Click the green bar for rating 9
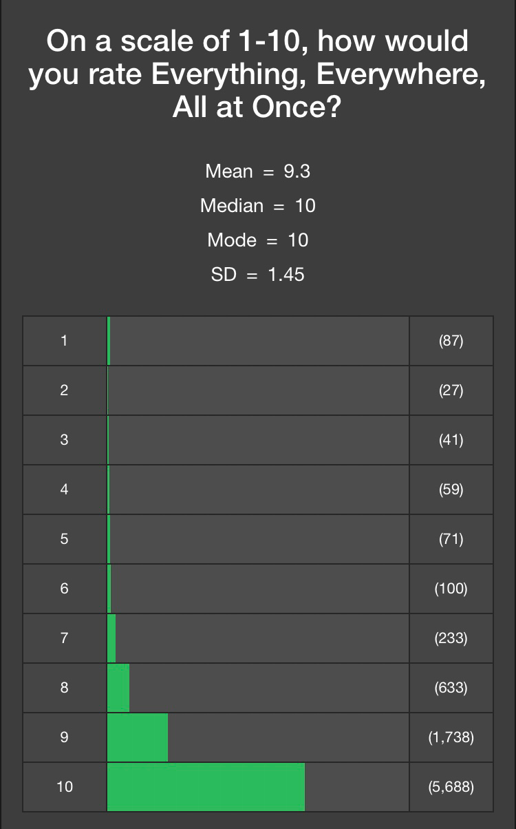Screen dimensions: 516x829 point(138,737)
